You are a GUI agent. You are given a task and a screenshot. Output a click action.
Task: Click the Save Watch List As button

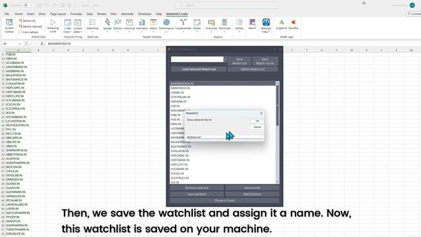pyautogui.click(x=265, y=61)
